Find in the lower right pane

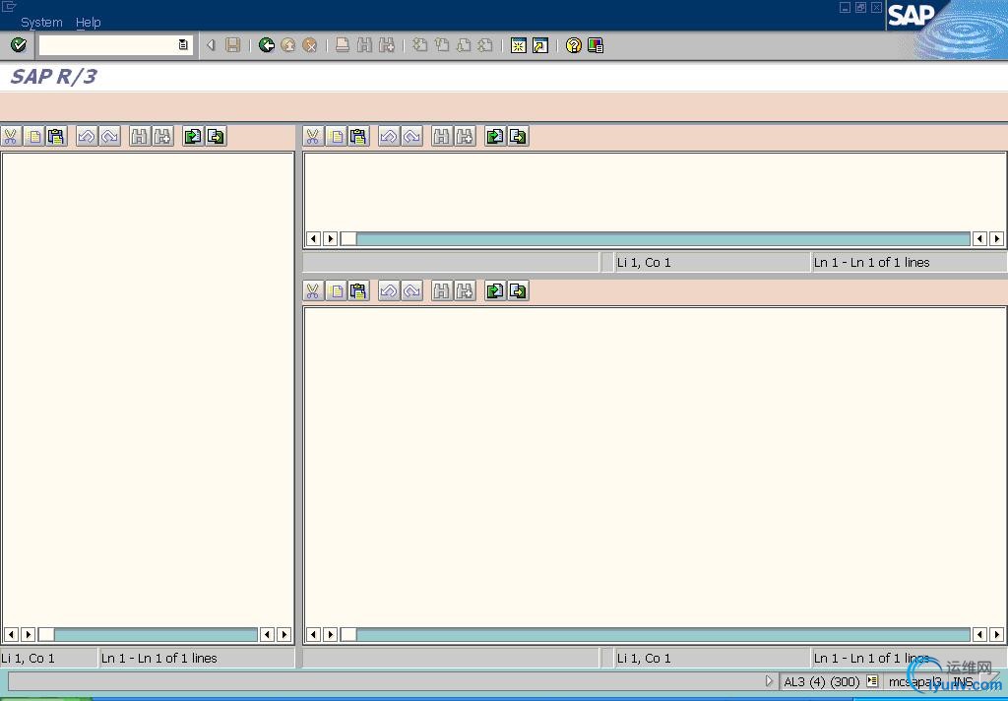[442, 291]
